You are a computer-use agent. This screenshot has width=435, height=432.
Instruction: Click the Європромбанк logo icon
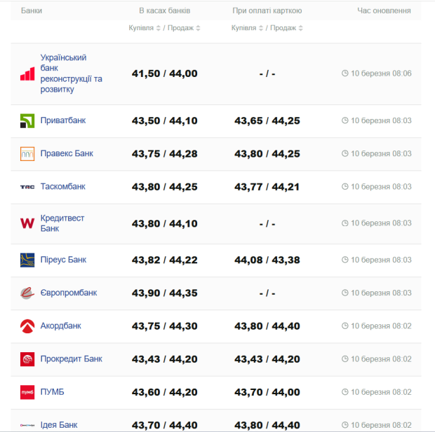pyautogui.click(x=27, y=293)
